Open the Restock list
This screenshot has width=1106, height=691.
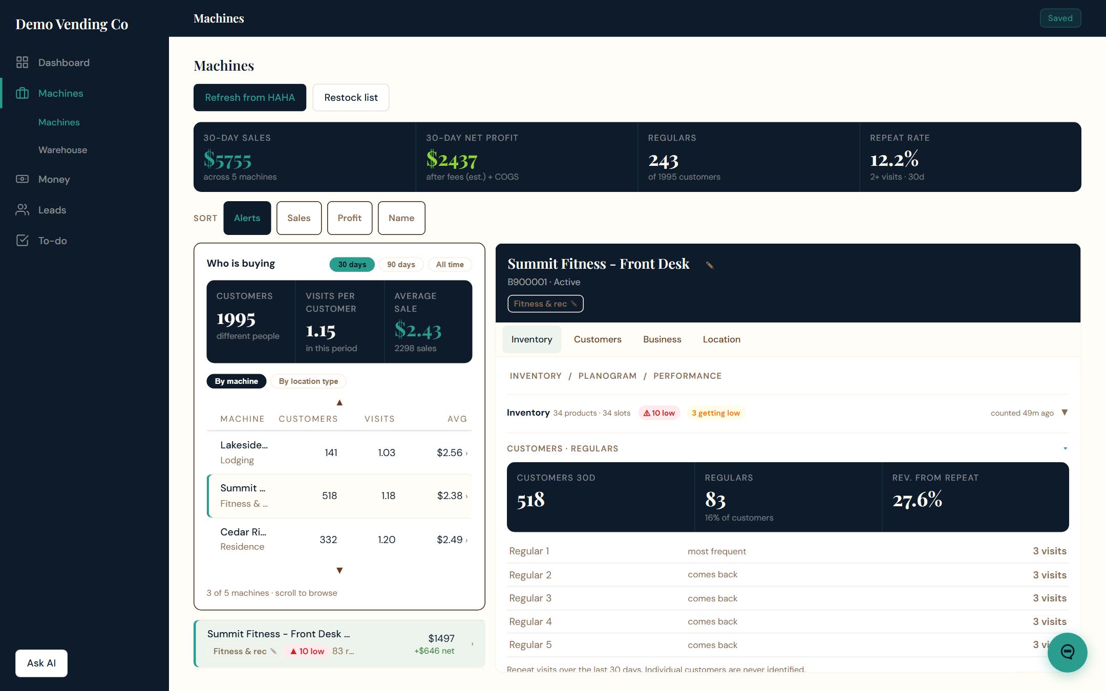click(x=351, y=97)
